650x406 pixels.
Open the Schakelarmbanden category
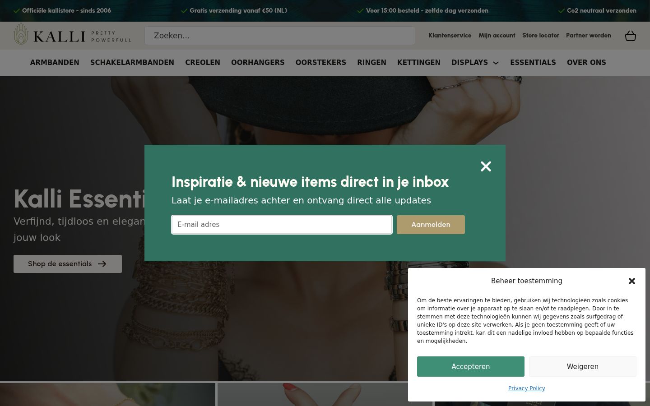pos(132,63)
